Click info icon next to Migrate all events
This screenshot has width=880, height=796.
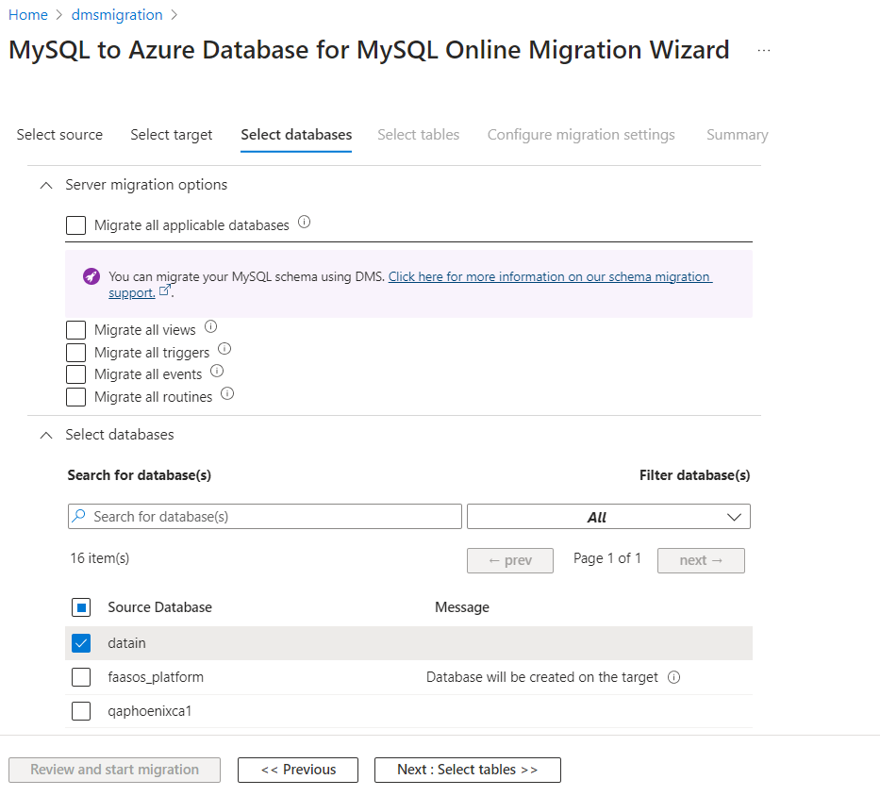click(x=217, y=372)
